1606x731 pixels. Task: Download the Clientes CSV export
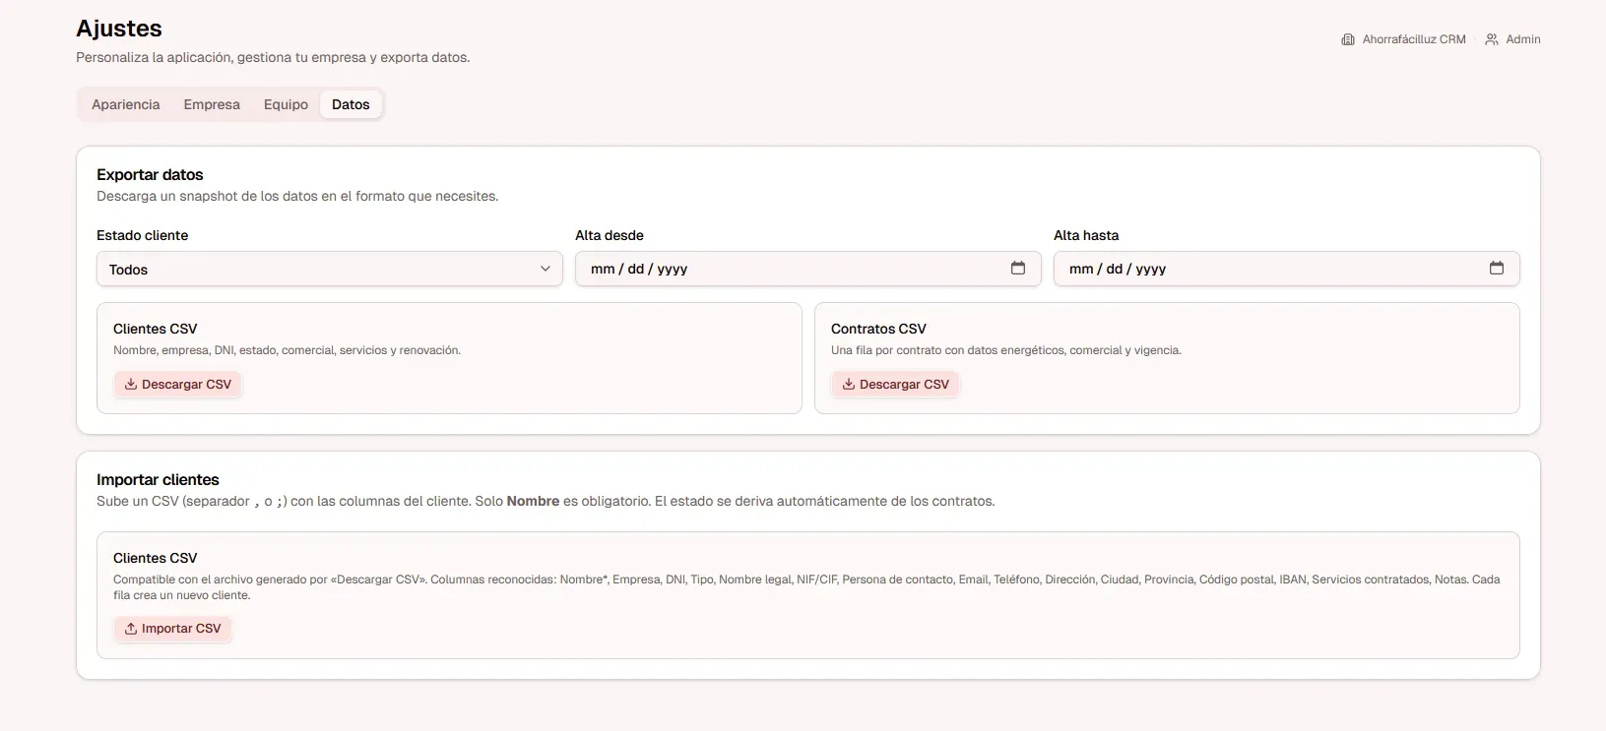(177, 385)
